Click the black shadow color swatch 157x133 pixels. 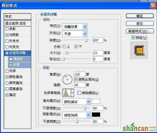pyautogui.click(x=96, y=114)
